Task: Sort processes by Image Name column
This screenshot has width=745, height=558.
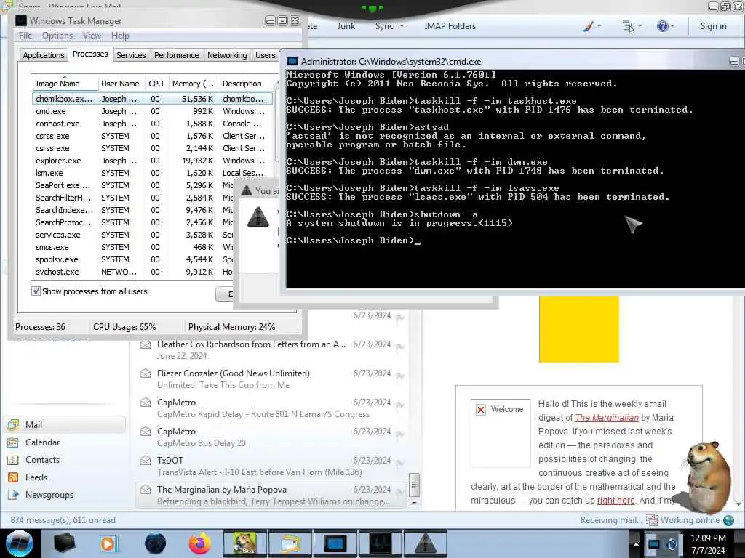Action: [x=65, y=83]
